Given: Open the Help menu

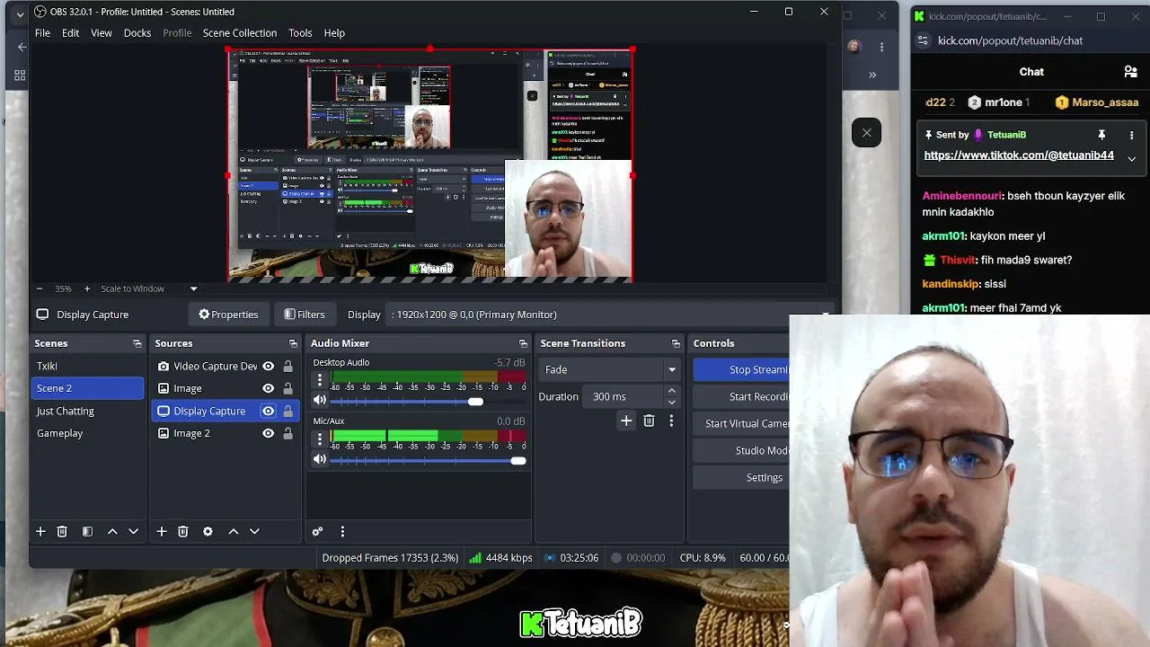Looking at the screenshot, I should 334,32.
